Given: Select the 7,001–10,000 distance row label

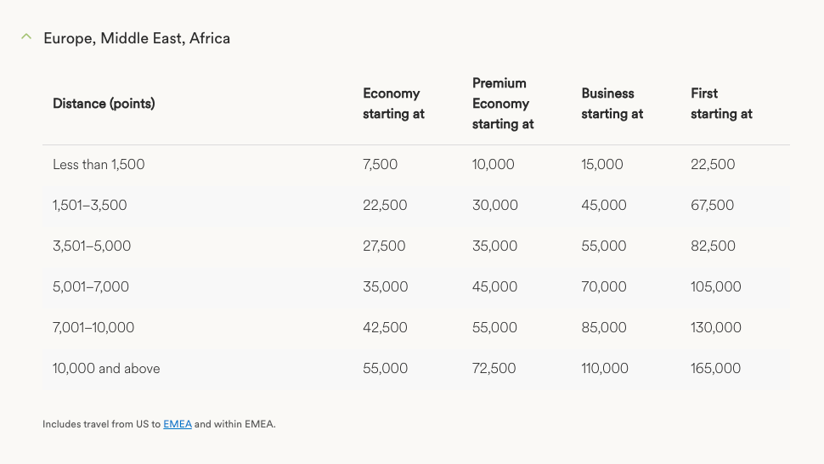Looking at the screenshot, I should tap(93, 328).
